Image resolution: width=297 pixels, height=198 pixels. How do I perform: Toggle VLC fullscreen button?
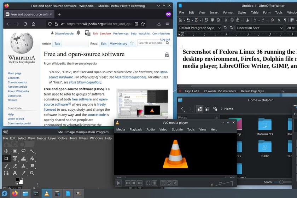point(148,183)
